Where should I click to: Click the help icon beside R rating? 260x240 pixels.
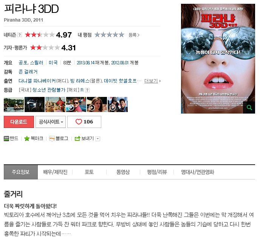click(87, 90)
